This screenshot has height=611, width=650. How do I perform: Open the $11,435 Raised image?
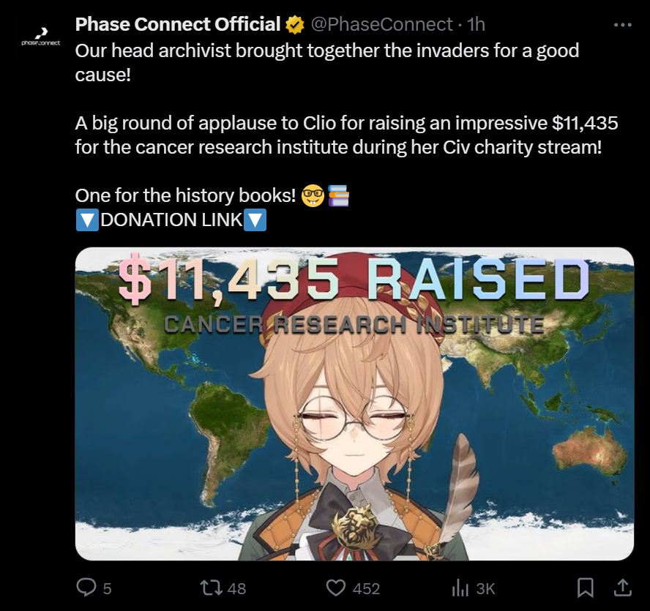(x=354, y=404)
